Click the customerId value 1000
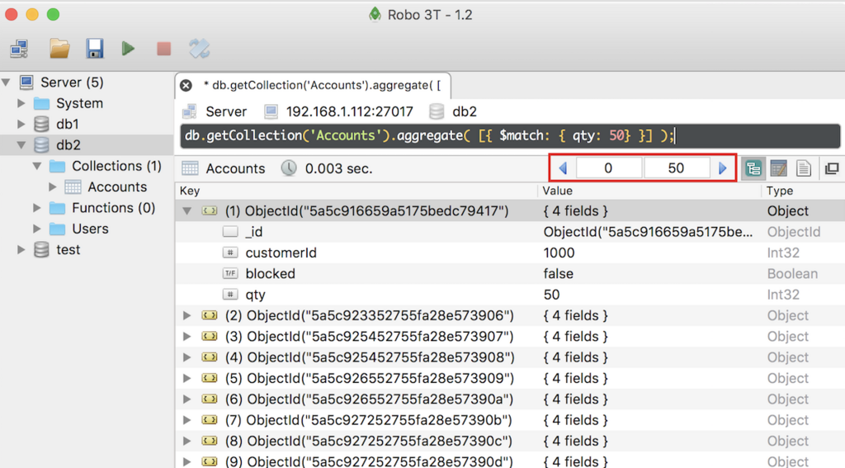 [559, 253]
